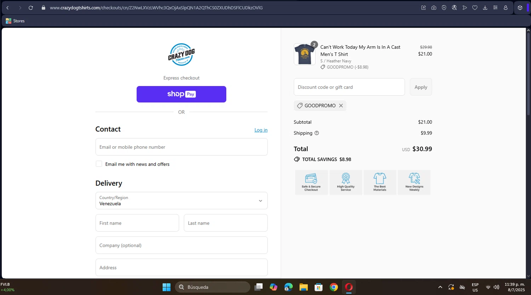
Task: Open the Stores bookmark folder
Action: point(15,21)
